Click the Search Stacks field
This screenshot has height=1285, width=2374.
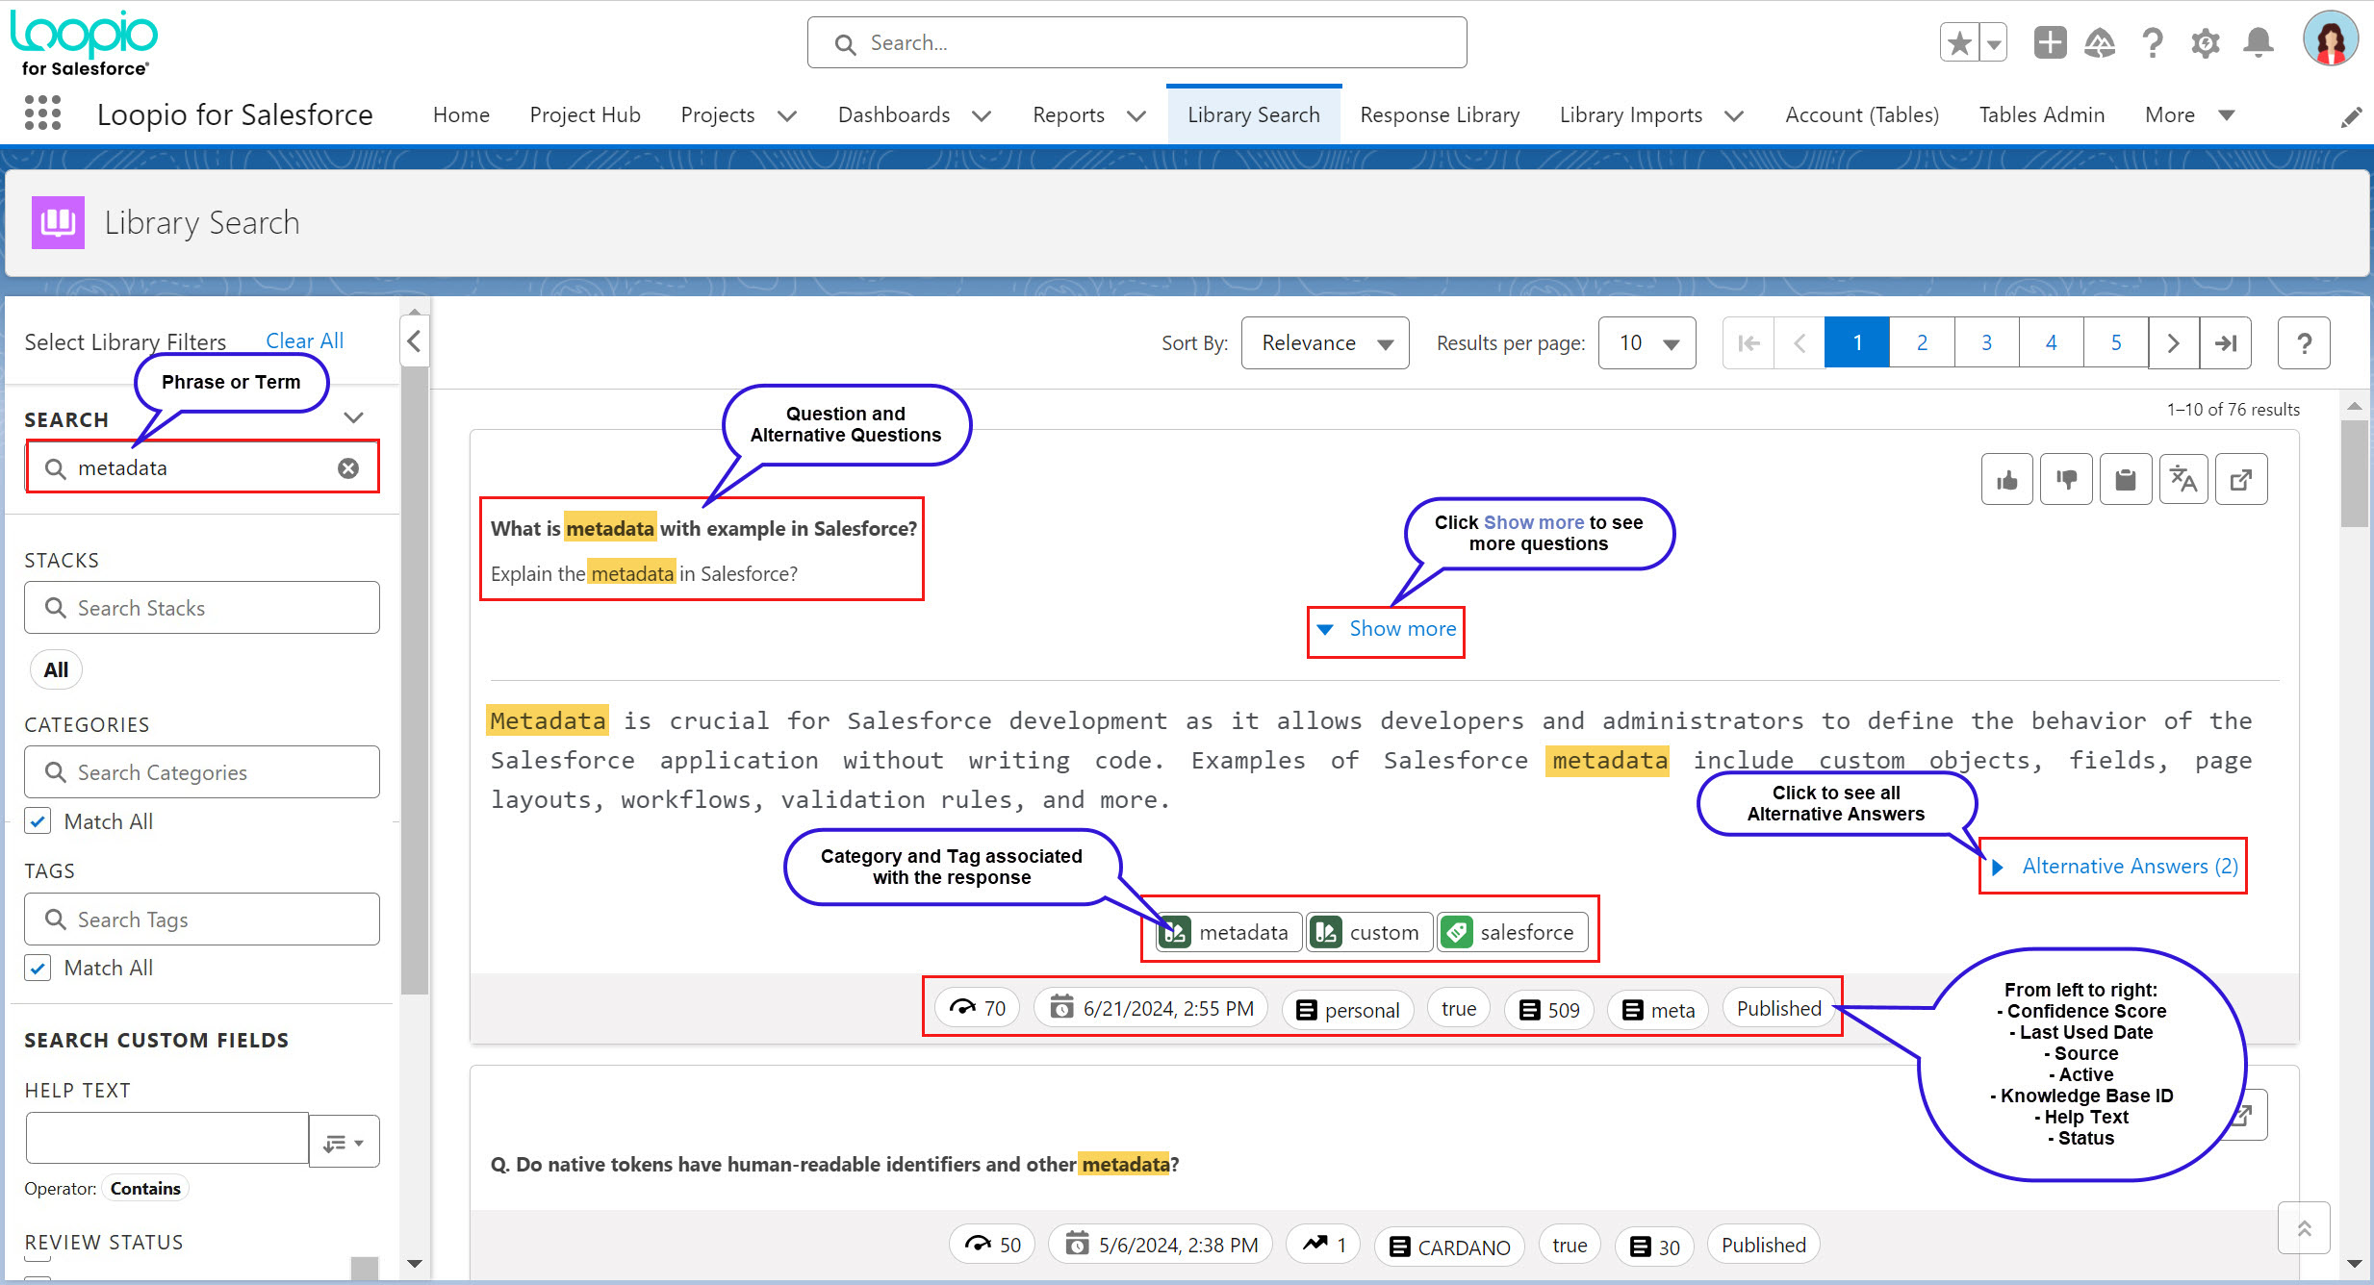pos(202,608)
